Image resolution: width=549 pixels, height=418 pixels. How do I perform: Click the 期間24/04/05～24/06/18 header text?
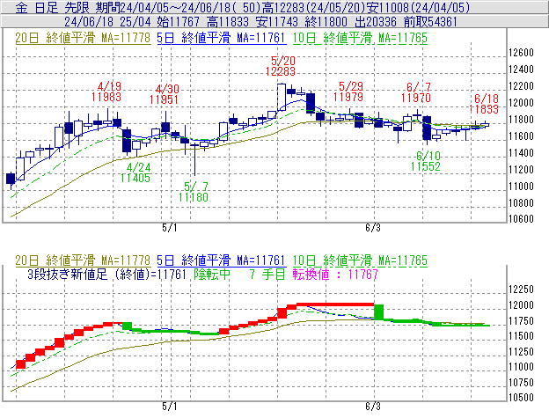179,8
